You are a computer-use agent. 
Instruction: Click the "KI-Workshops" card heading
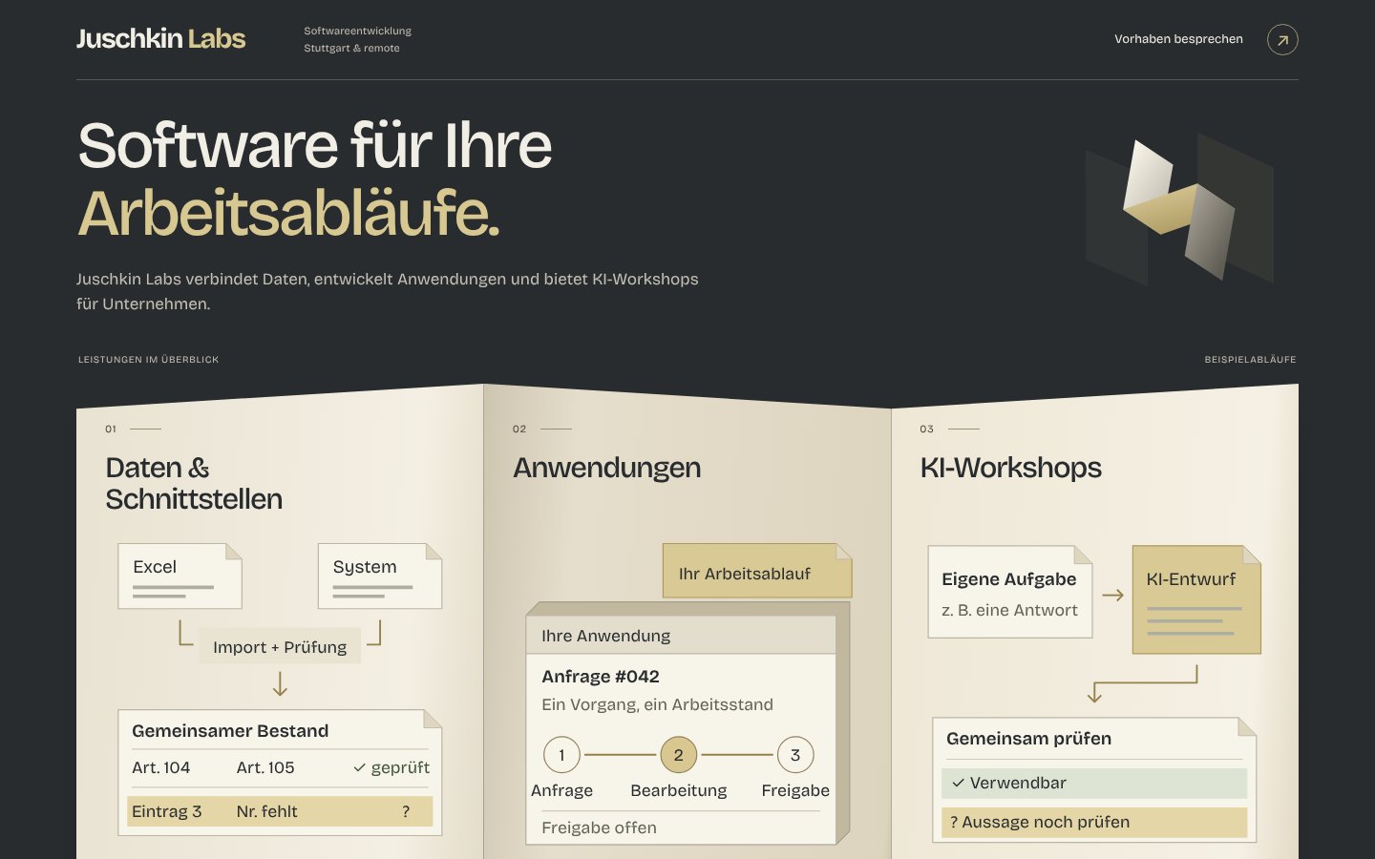click(x=1010, y=468)
